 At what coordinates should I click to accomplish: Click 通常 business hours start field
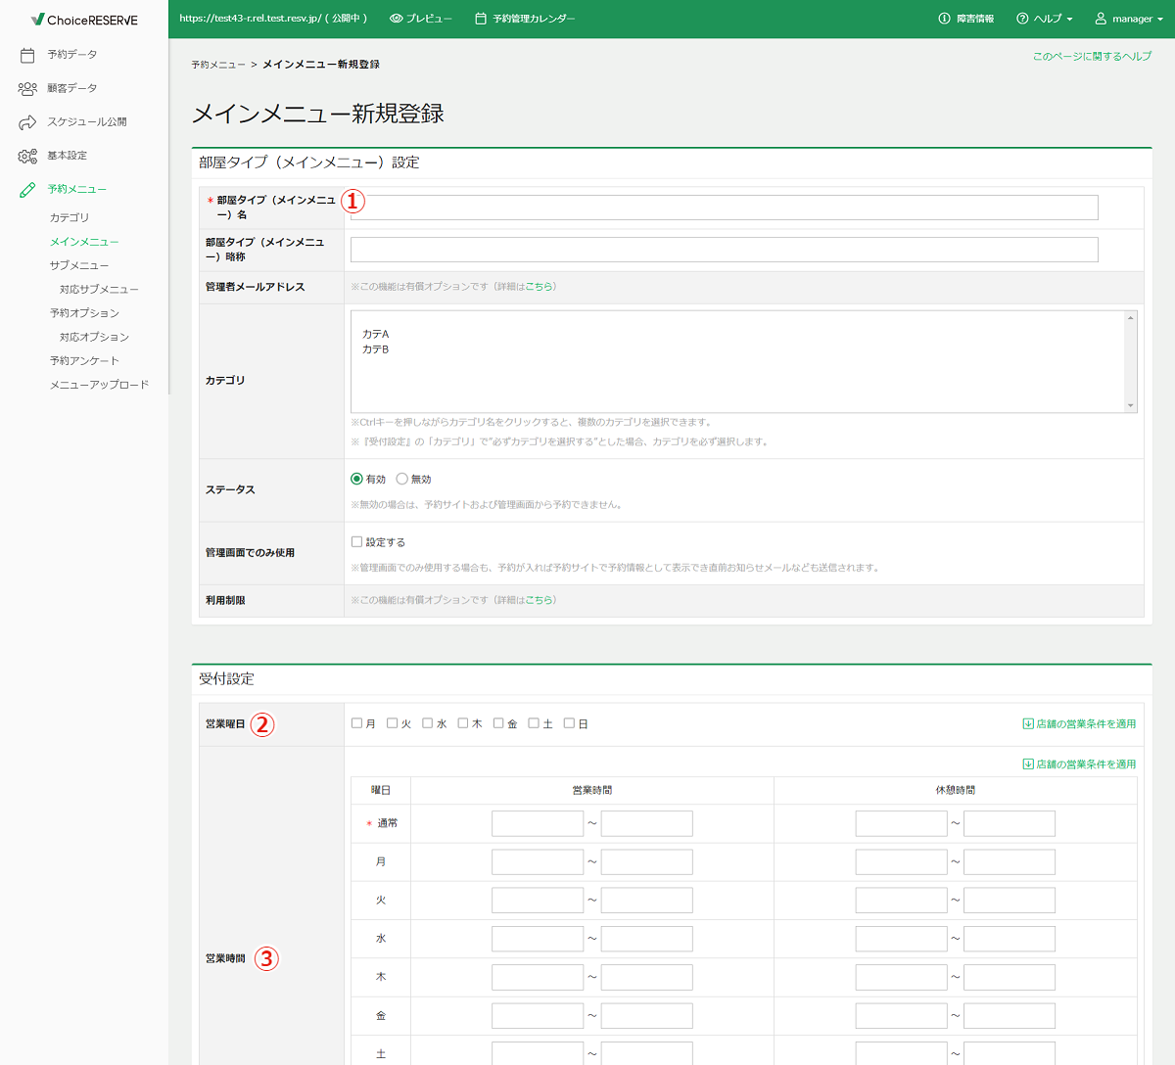pyautogui.click(x=538, y=823)
